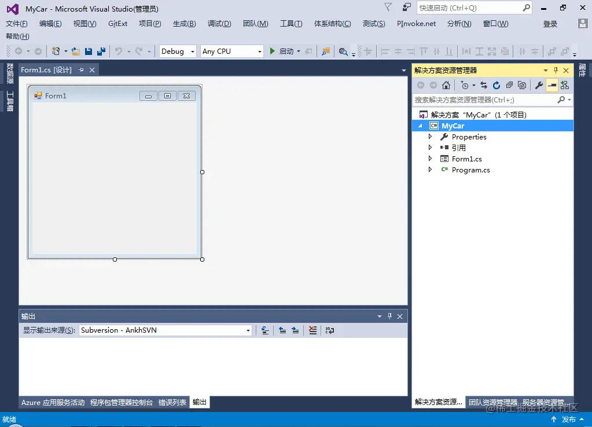This screenshot has width=592, height=427.
Task: Click the New Project toolbar icon
Action: point(56,51)
